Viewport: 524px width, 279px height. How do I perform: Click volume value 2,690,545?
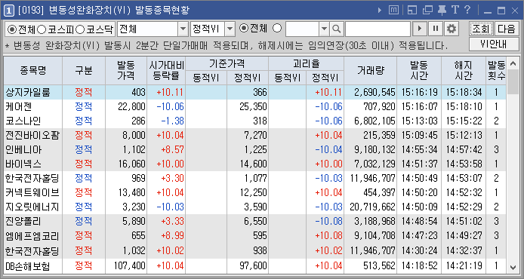tap(375, 93)
